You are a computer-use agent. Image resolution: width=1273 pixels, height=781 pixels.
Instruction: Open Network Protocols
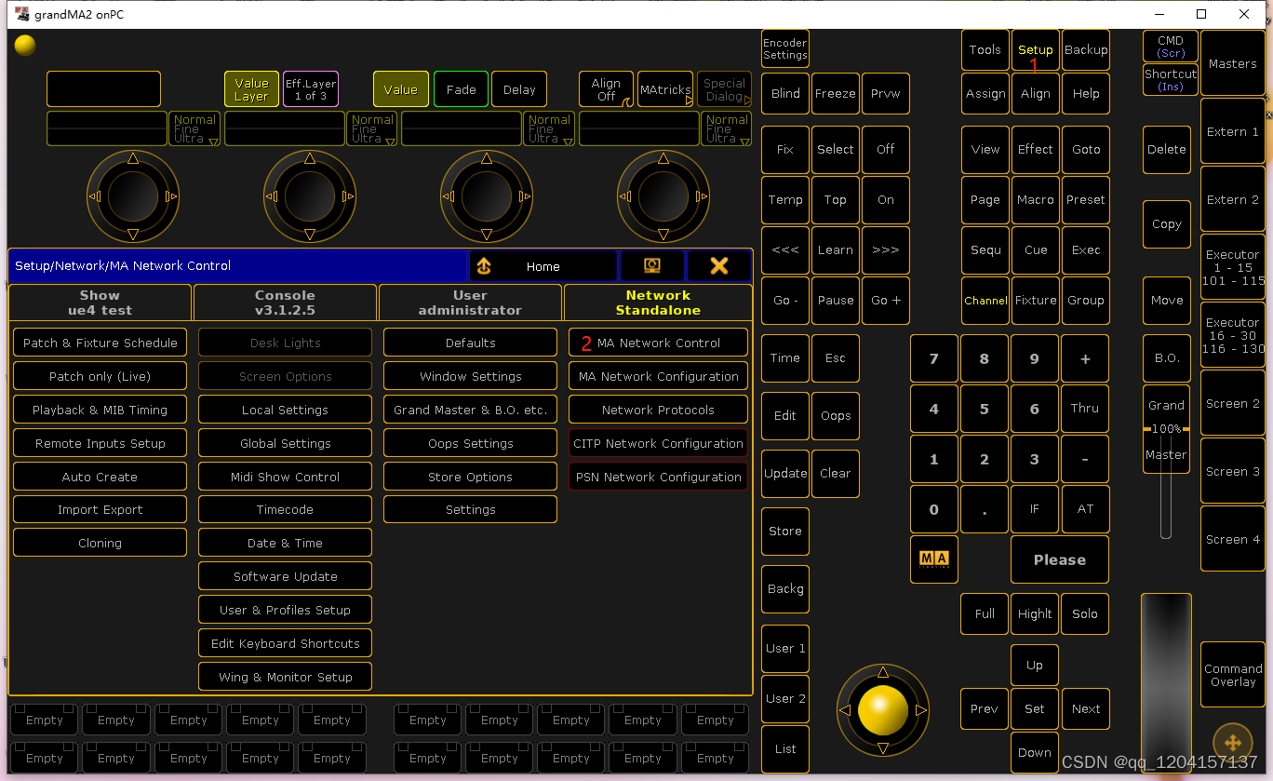658,410
